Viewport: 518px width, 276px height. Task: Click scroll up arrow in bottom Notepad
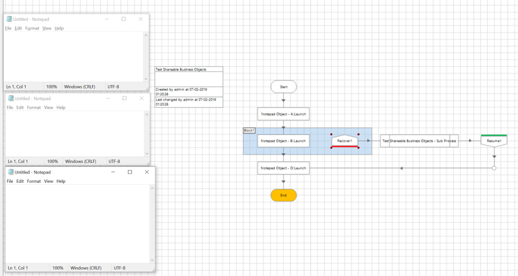point(152,188)
